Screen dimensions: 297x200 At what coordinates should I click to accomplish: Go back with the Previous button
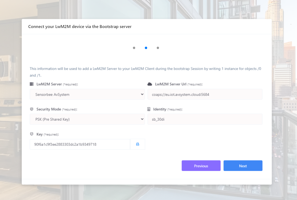coord(201,166)
